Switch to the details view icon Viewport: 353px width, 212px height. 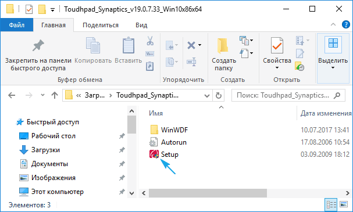point(331,204)
